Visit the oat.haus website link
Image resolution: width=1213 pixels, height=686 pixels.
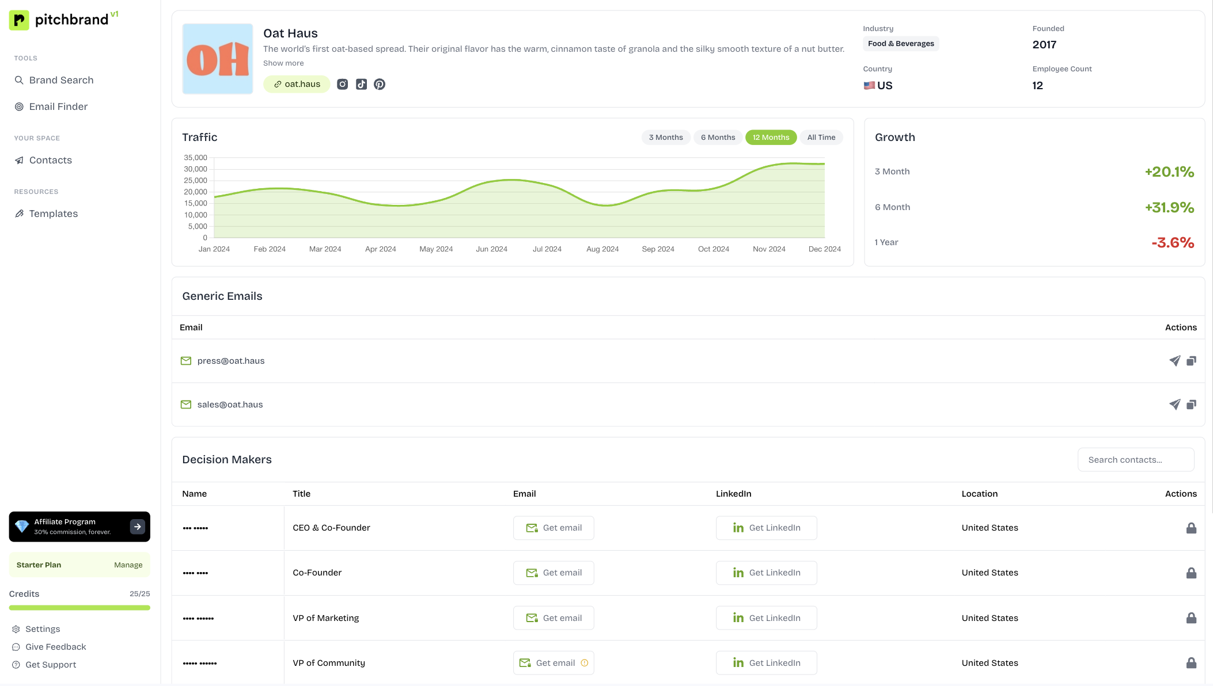[x=297, y=84]
